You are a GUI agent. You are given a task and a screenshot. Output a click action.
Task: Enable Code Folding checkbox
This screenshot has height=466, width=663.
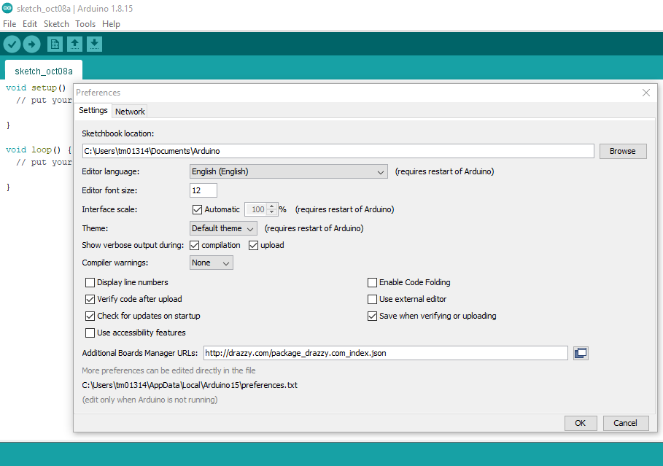372,282
